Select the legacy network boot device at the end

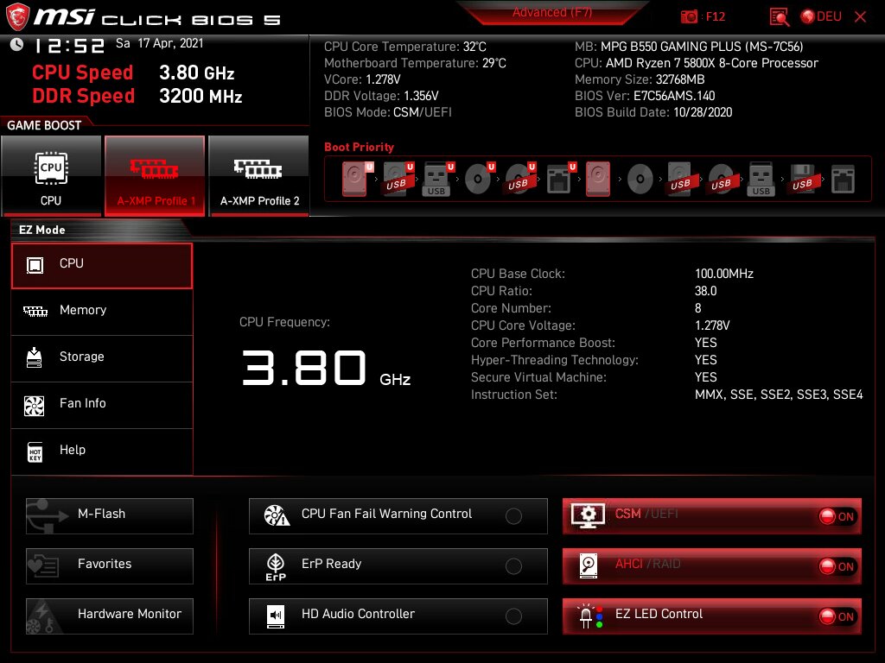coord(843,179)
